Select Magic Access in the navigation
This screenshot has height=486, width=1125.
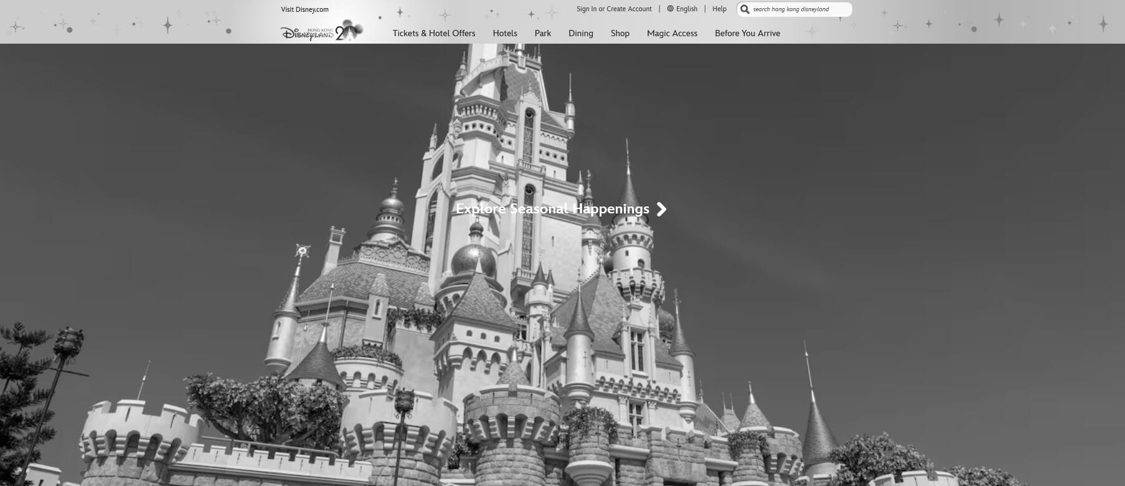(672, 33)
